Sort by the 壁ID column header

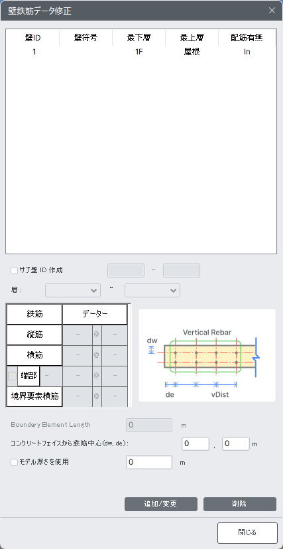pos(32,38)
